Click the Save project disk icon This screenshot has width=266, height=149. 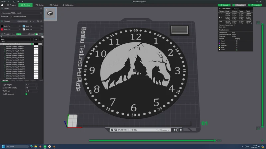pos(14,2)
